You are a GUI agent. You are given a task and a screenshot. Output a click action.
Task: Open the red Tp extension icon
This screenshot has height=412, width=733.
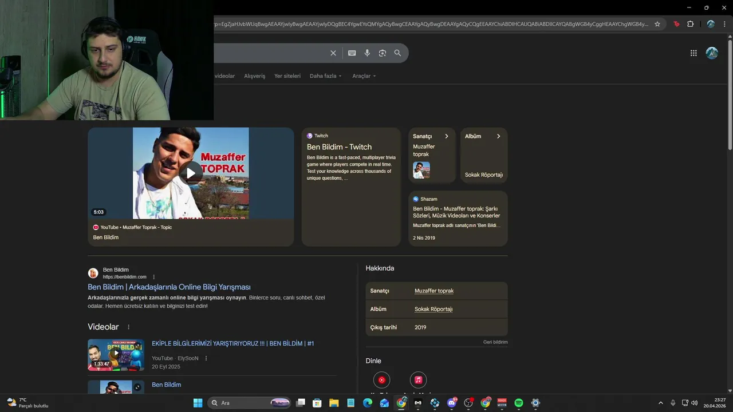[676, 24]
